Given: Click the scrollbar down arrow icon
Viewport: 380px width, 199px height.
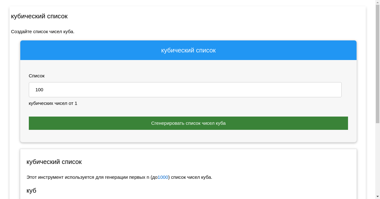Looking at the screenshot, I should [377, 196].
